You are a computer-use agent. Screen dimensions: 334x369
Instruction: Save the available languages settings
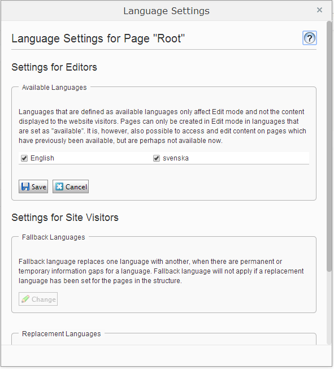tap(33, 186)
